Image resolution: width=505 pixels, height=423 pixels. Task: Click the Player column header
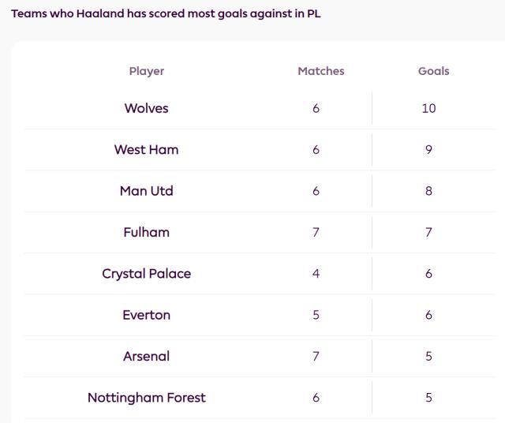tap(147, 71)
